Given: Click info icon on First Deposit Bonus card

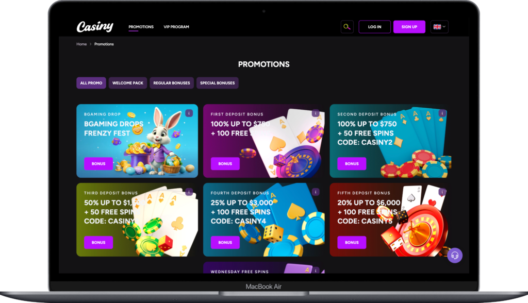Looking at the screenshot, I should (x=316, y=113).
